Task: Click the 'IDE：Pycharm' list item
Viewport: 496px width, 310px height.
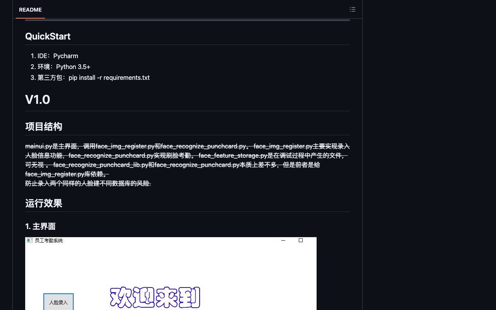Action: tap(58, 56)
